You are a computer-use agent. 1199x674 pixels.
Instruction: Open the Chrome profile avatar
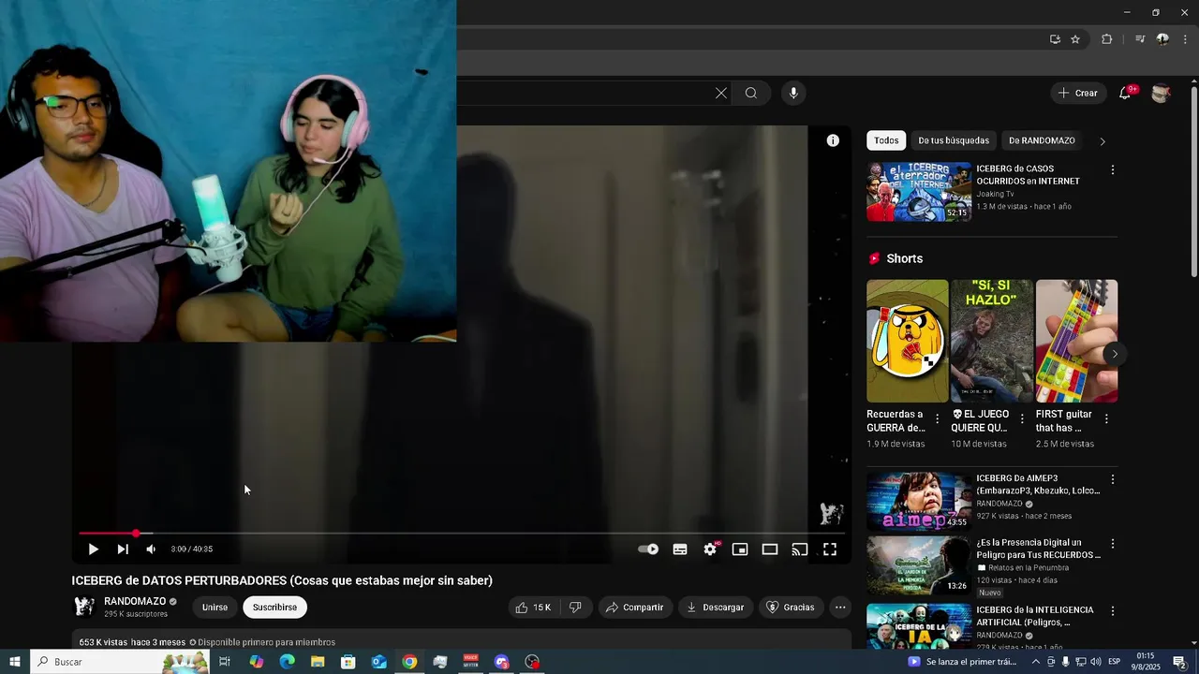point(1162,39)
